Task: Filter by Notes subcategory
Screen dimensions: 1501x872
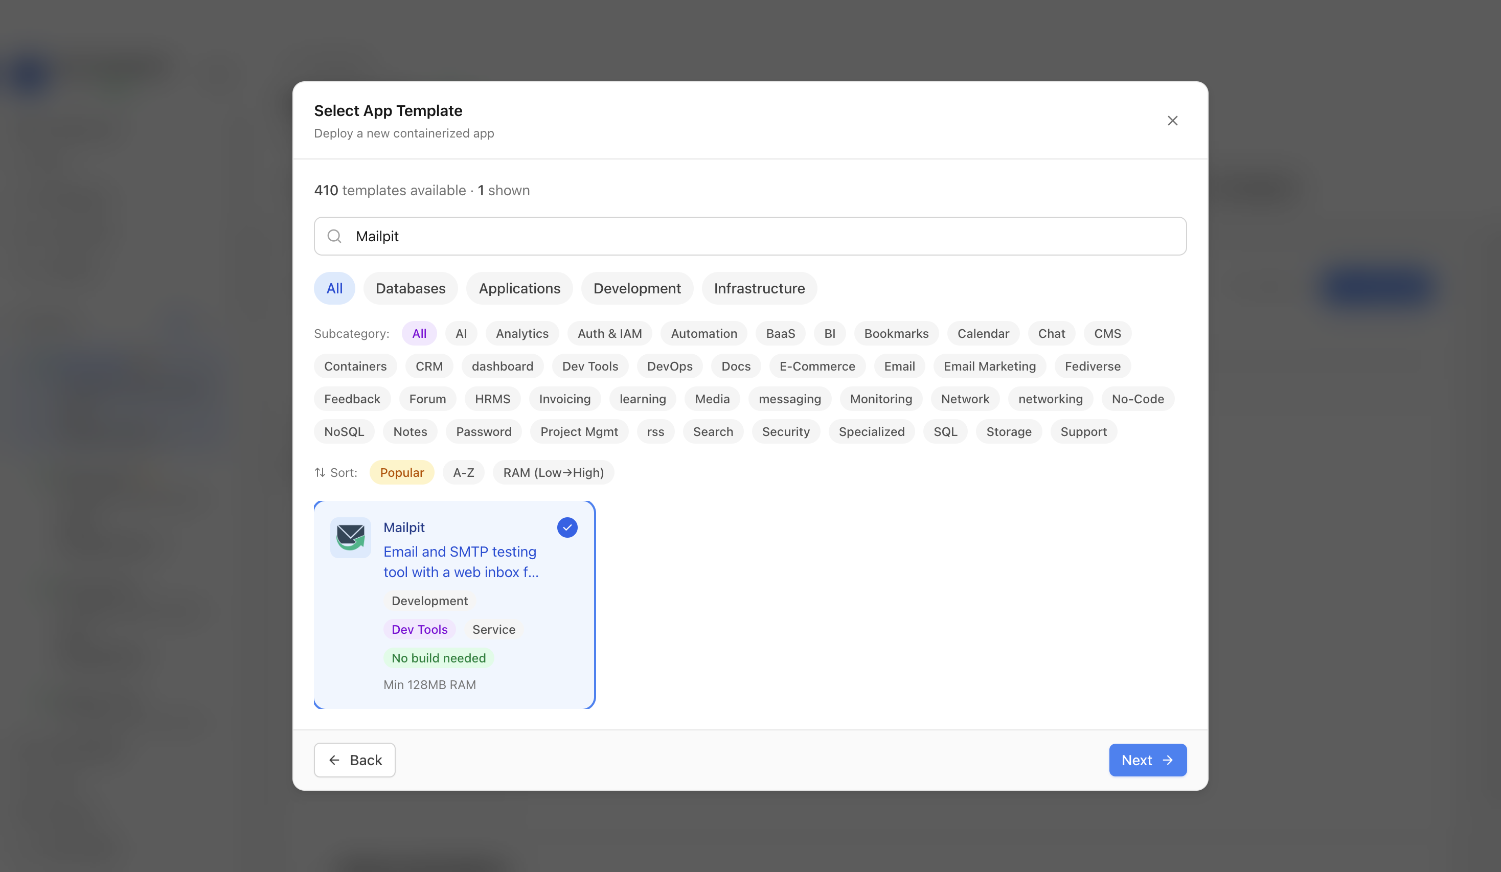Action: (410, 432)
